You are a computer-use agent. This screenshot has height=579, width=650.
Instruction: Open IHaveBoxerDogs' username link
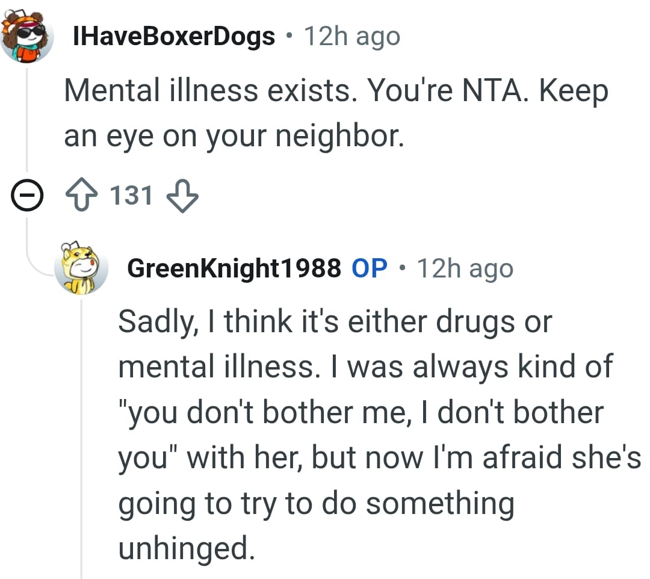point(173,35)
